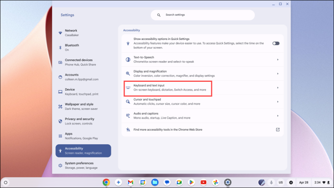Open Gmail from the shelf
Image resolution: width=334 pixels, height=188 pixels.
click(131, 182)
